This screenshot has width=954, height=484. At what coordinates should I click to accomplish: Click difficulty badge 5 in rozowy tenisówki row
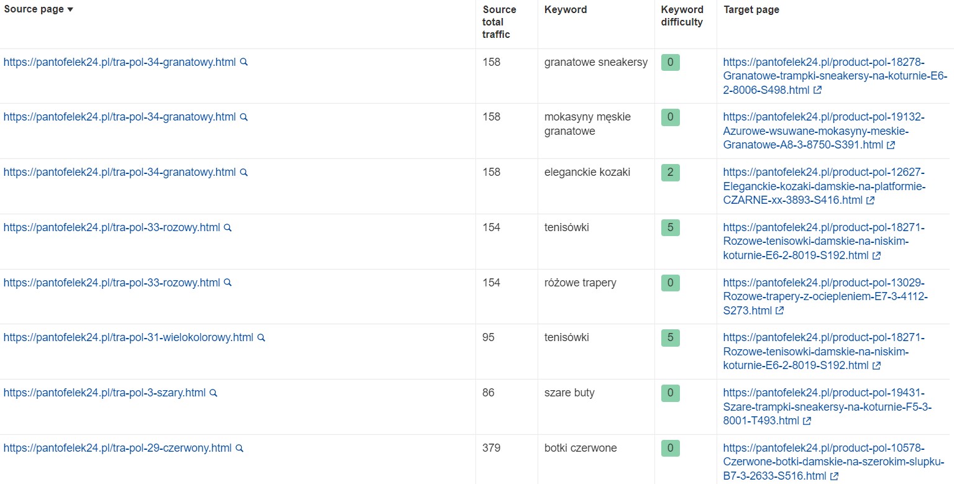coord(670,227)
